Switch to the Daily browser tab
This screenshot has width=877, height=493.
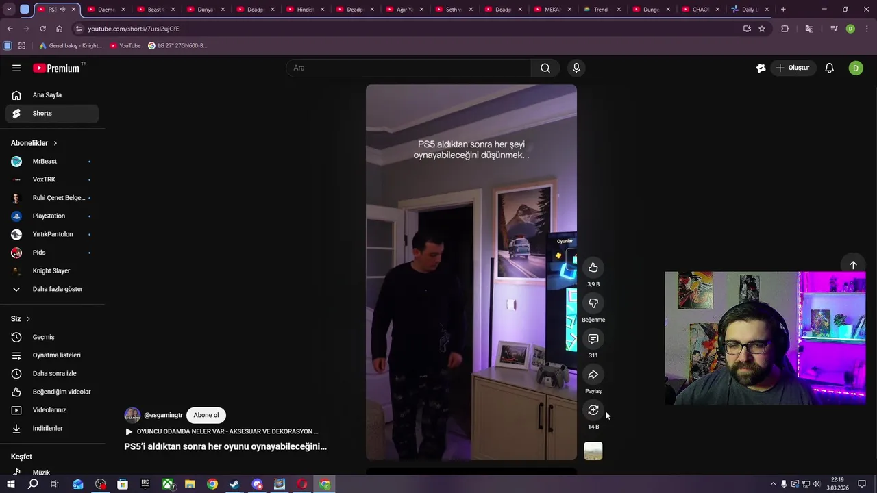pyautogui.click(x=749, y=10)
